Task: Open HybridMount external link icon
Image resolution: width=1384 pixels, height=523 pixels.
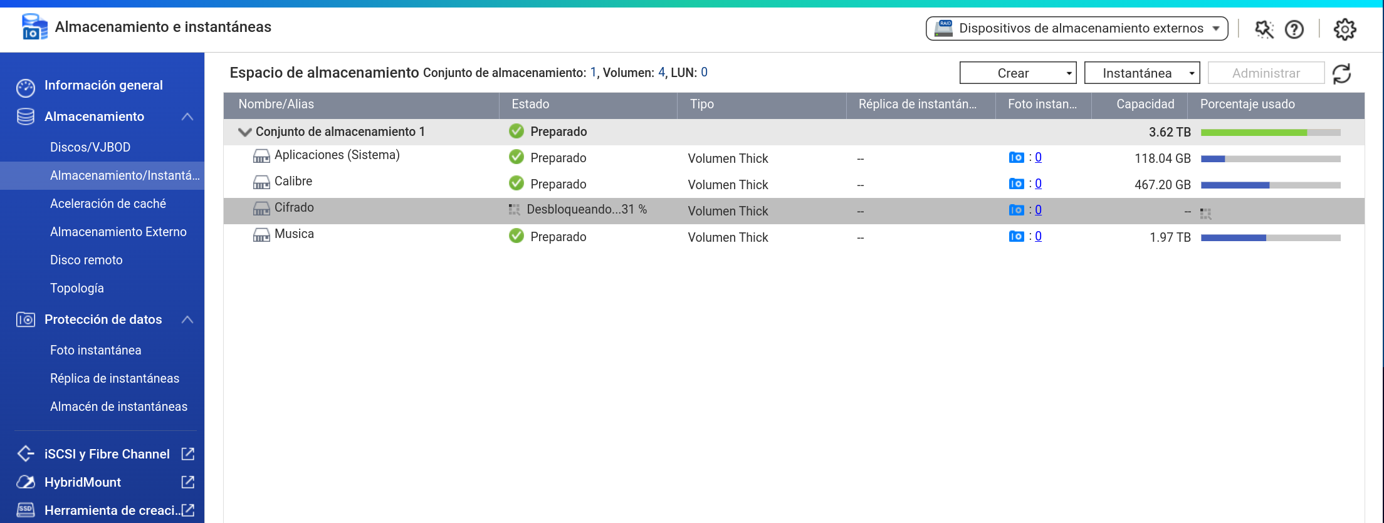Action: coord(187,482)
